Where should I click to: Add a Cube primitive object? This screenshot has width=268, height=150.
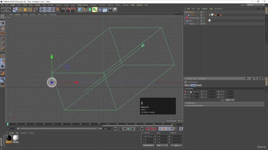pos(80,10)
